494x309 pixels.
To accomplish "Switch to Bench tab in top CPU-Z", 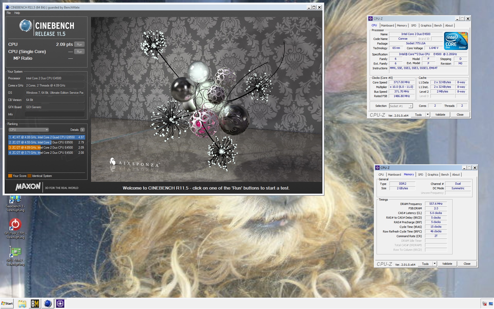I will (438, 25).
